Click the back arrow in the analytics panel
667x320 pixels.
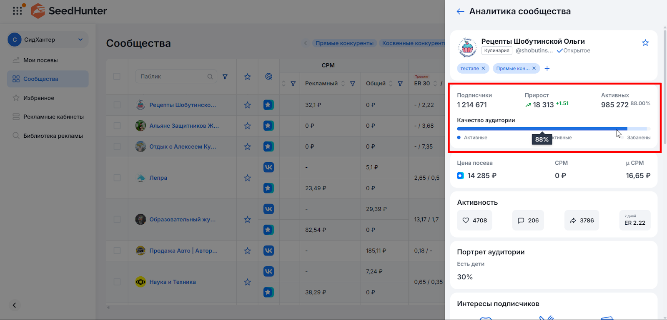[460, 12]
